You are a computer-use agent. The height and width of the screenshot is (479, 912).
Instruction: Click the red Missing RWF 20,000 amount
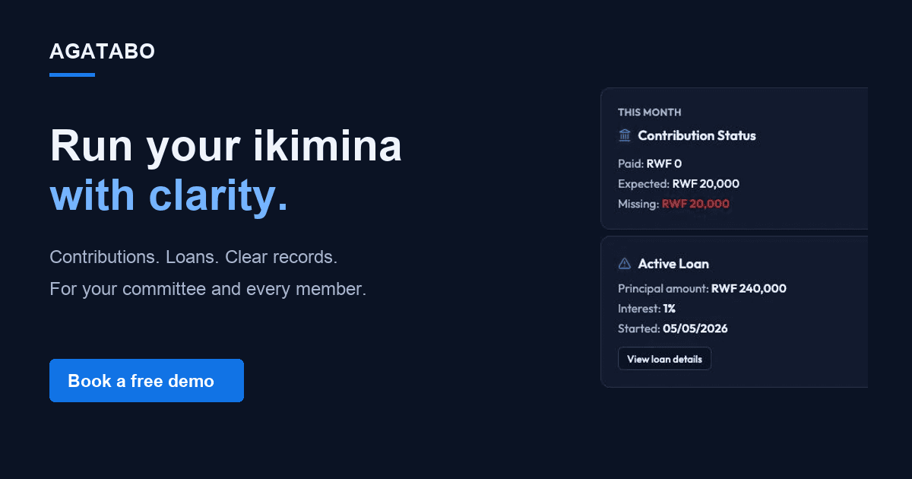[x=695, y=204]
